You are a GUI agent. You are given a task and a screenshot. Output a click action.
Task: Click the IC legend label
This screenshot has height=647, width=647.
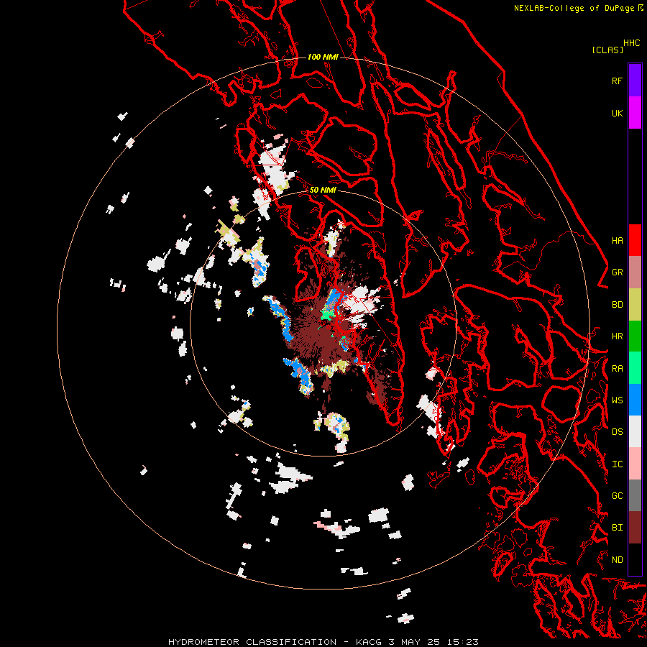tap(617, 464)
